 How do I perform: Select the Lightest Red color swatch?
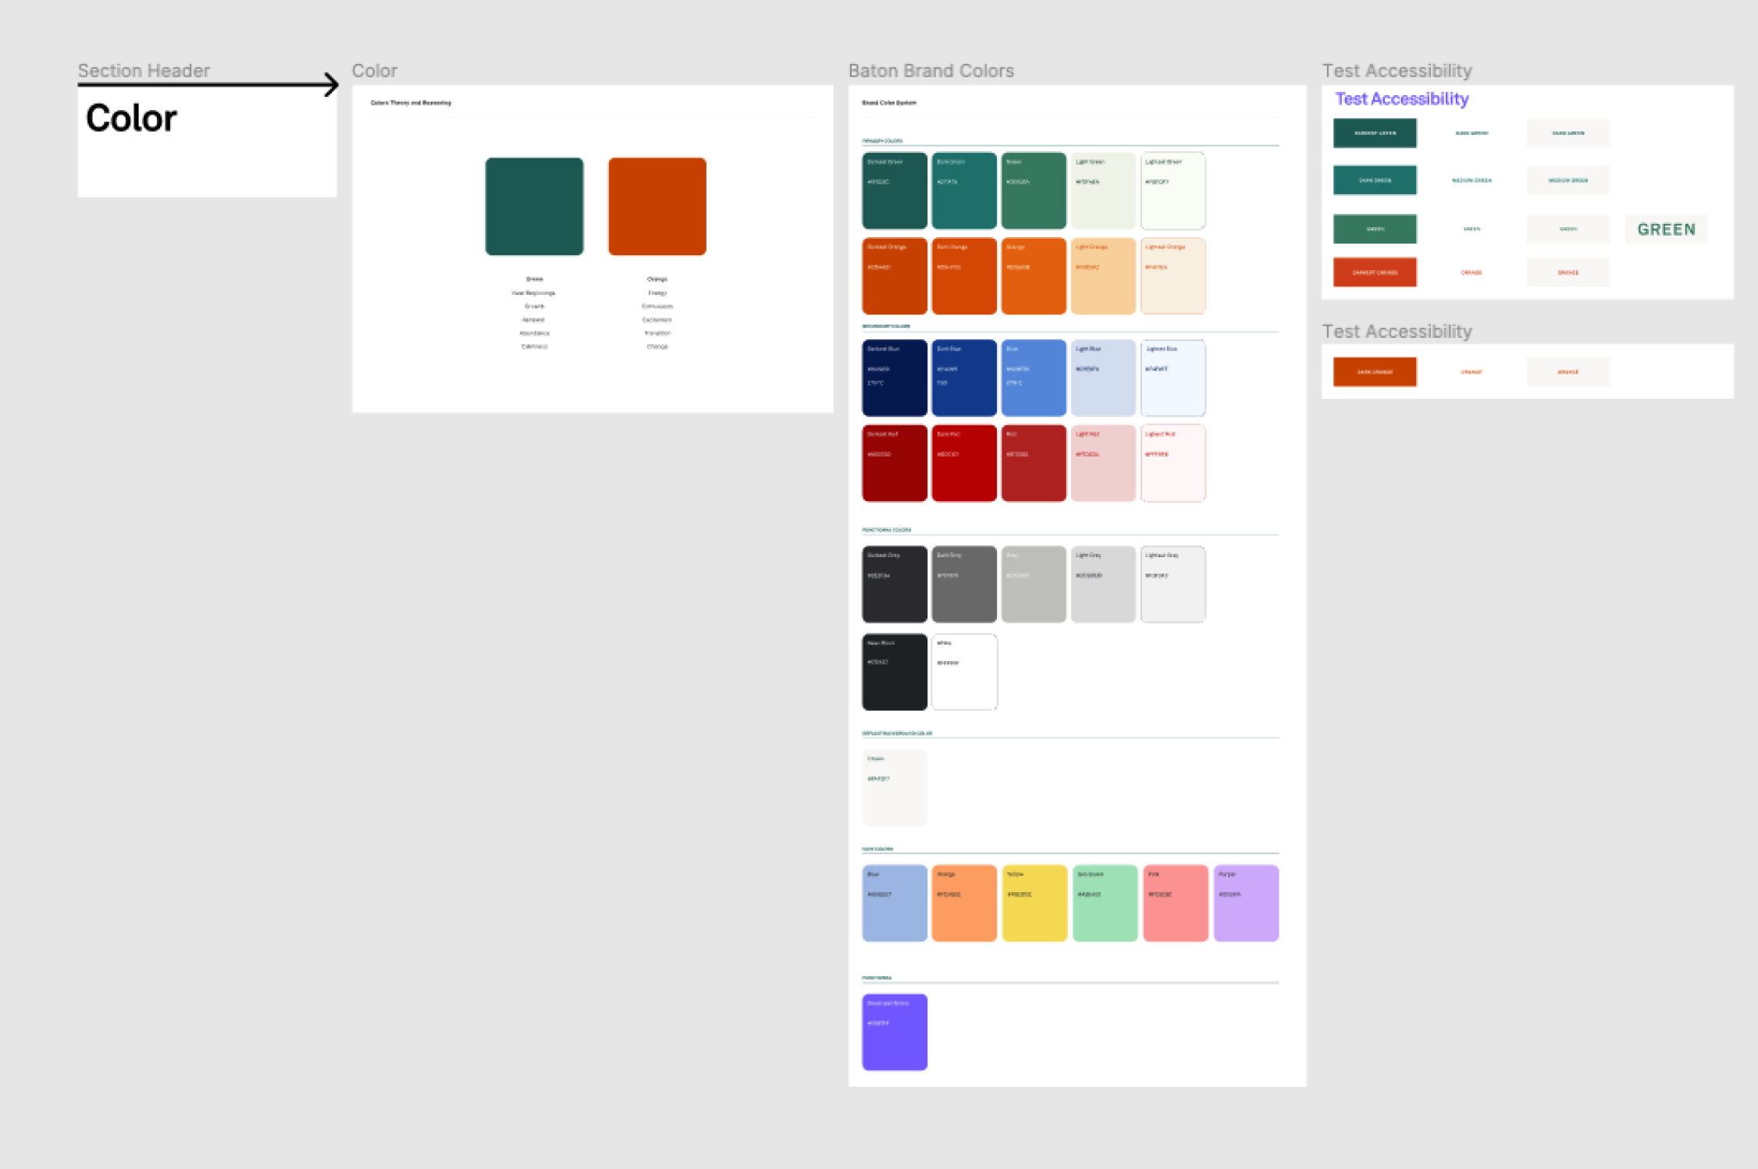click(1173, 462)
